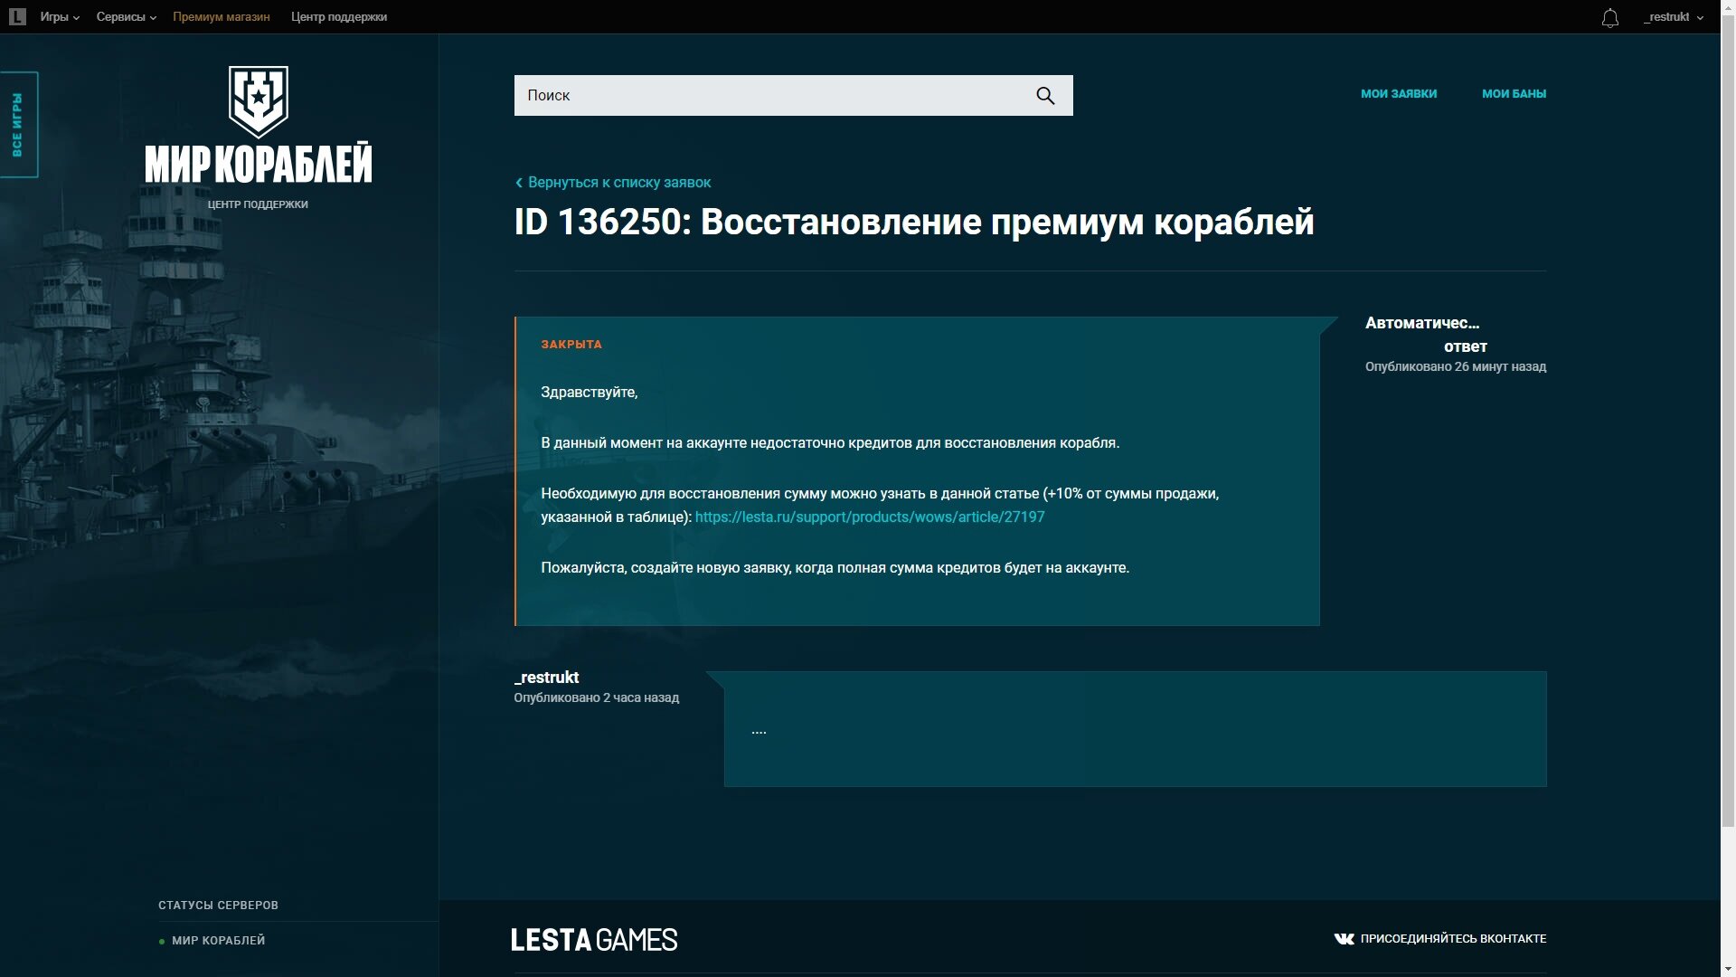This screenshot has height=977, width=1736.
Task: Click the ticket title ID 136250
Action: pyautogui.click(x=914, y=223)
